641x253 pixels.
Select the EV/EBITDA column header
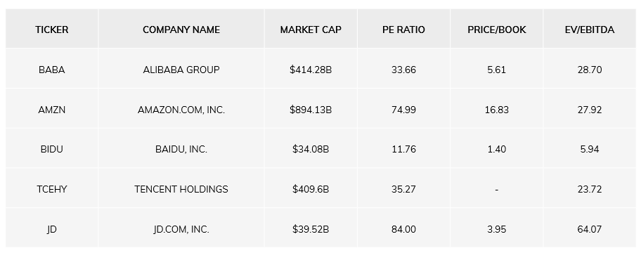[590, 30]
